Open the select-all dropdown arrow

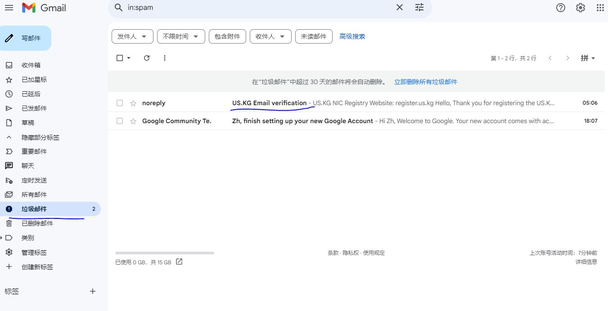click(129, 58)
